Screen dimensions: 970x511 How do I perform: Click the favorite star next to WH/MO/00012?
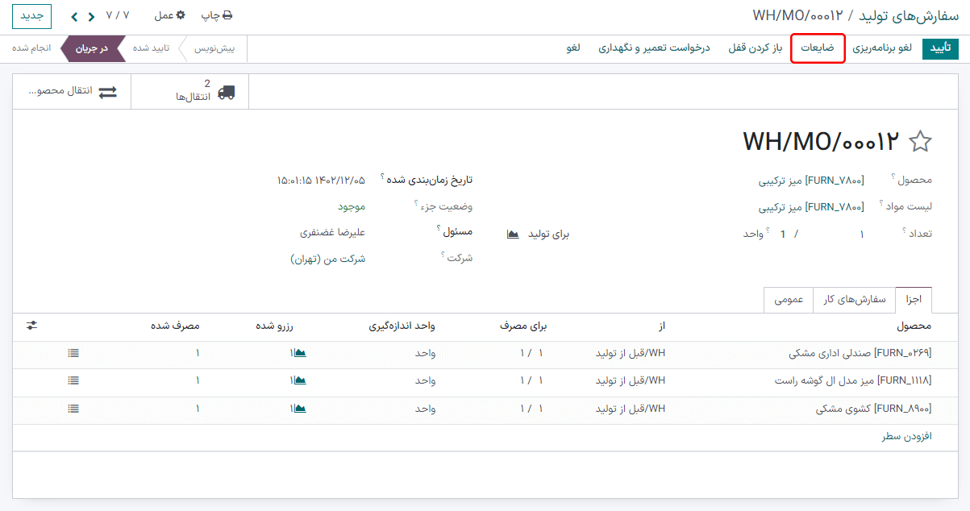coord(920,142)
